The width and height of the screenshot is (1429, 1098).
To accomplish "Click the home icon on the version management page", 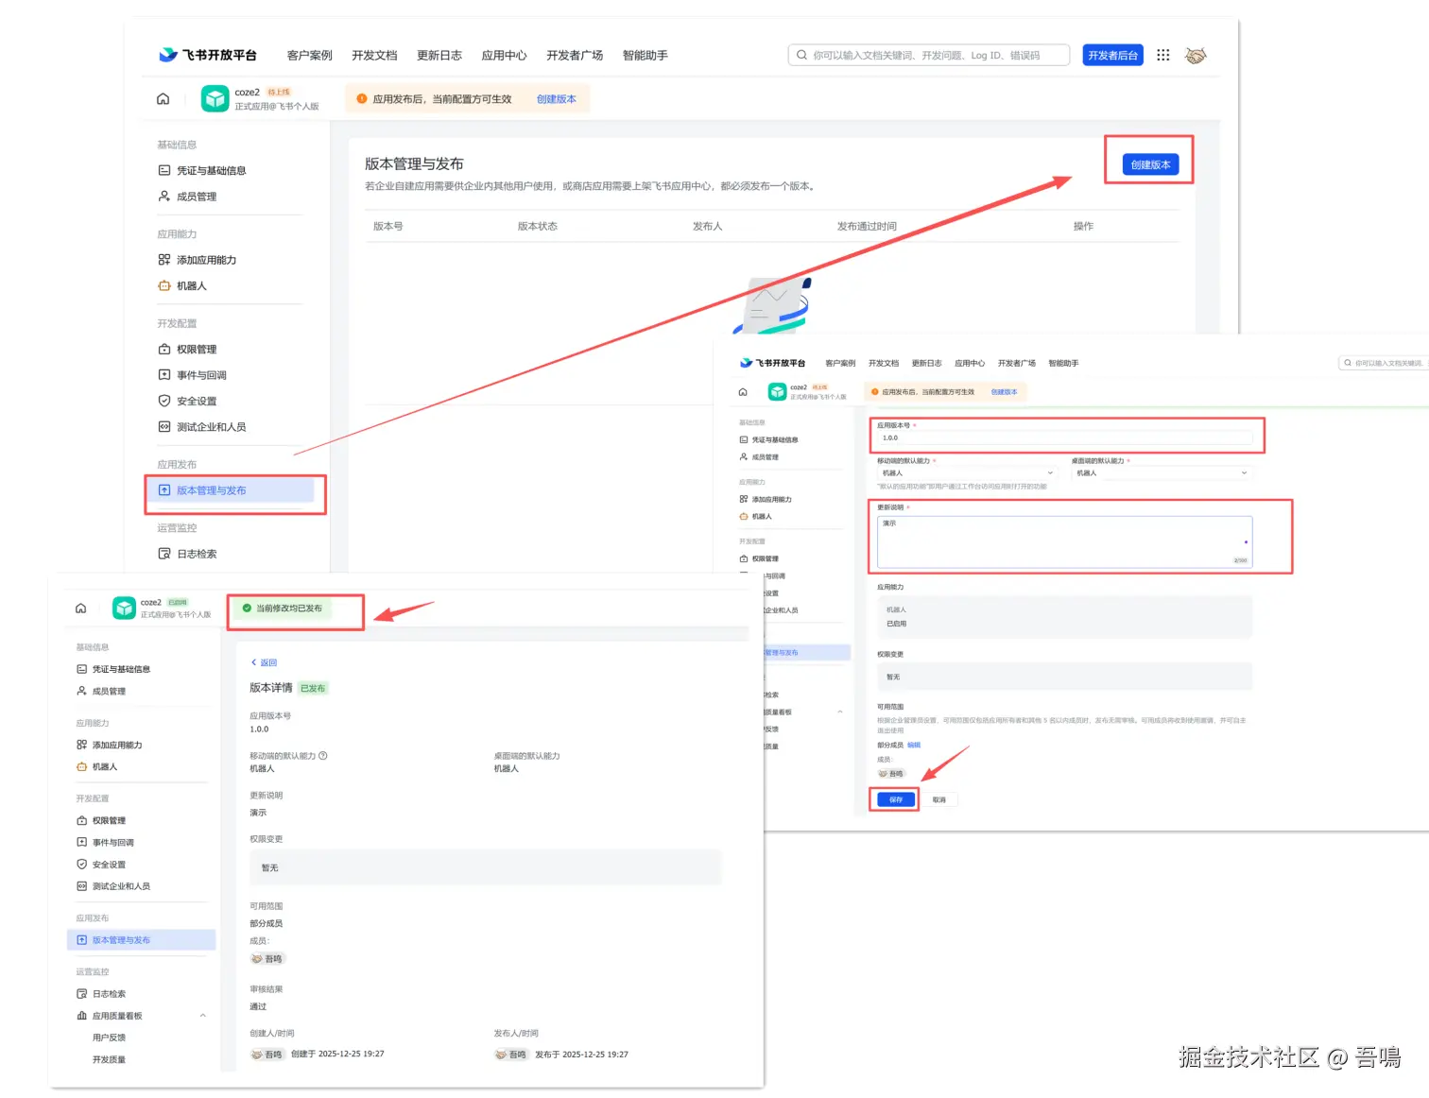I will click(x=163, y=98).
